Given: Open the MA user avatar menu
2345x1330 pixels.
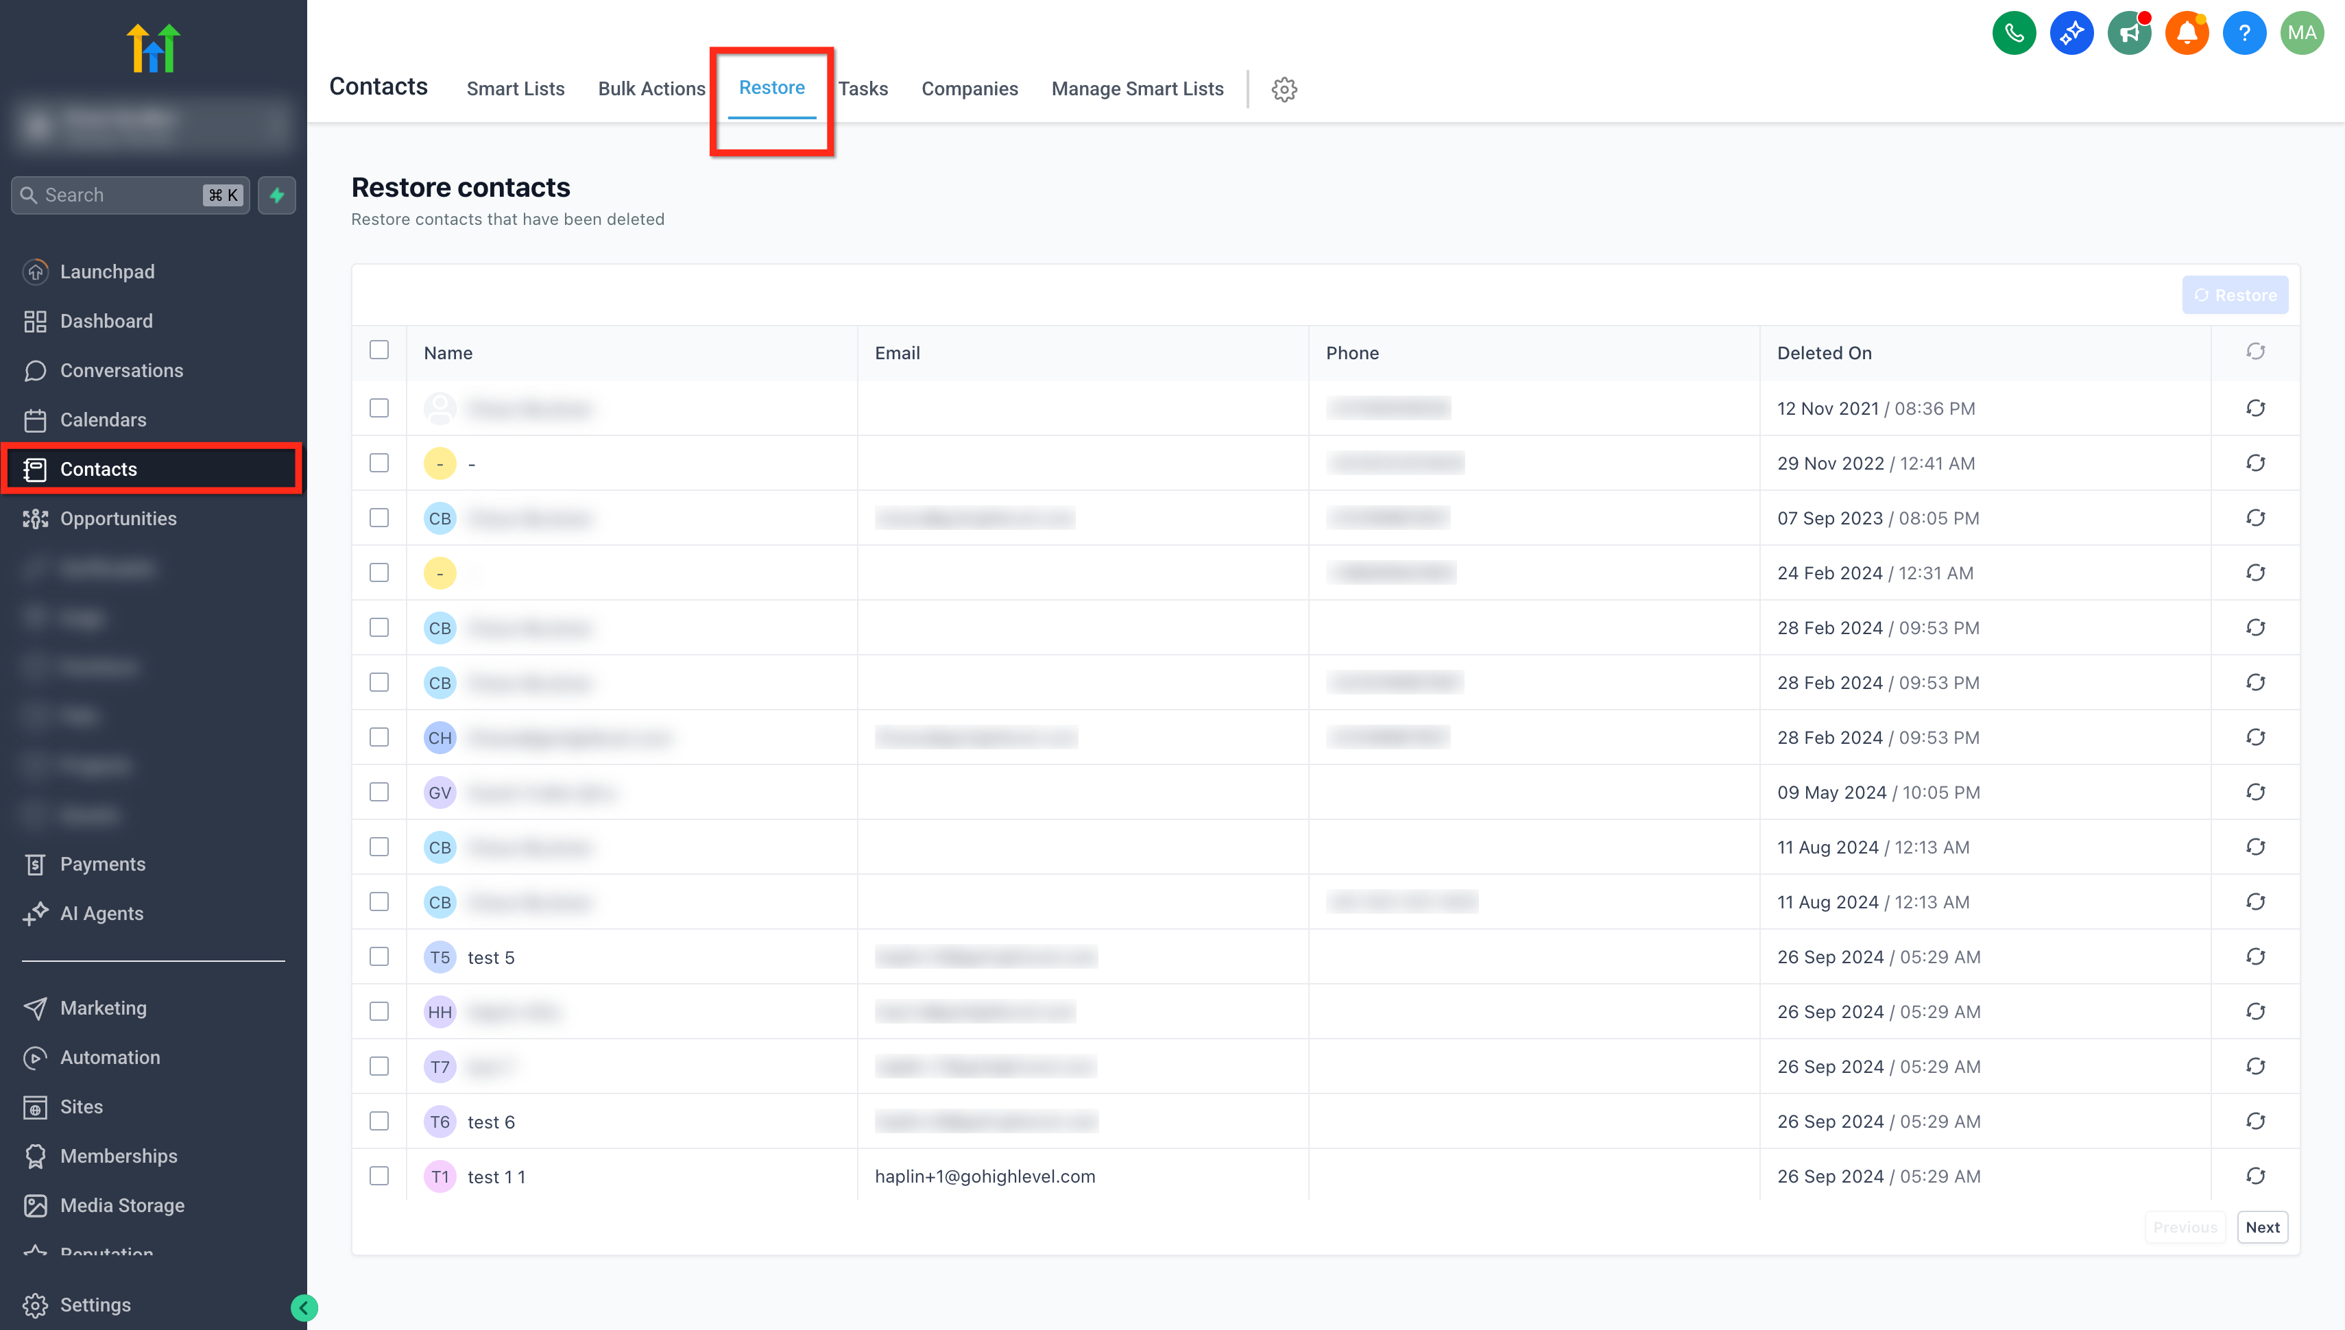Looking at the screenshot, I should point(2301,34).
